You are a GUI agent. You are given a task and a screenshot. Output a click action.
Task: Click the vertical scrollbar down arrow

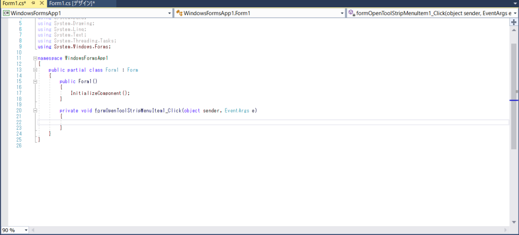514,223
